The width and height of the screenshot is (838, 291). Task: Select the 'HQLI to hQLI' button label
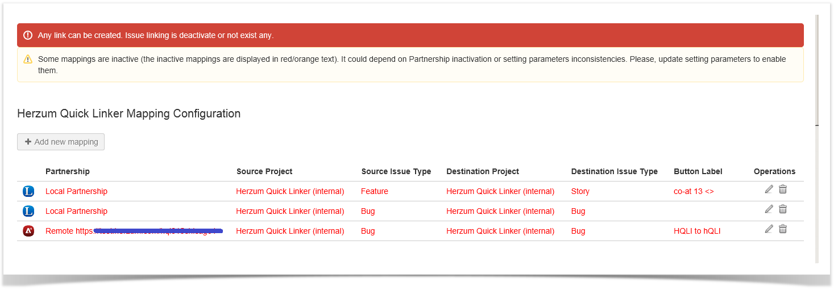697,231
